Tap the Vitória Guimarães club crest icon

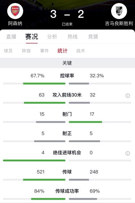pyautogui.click(x=119, y=11)
